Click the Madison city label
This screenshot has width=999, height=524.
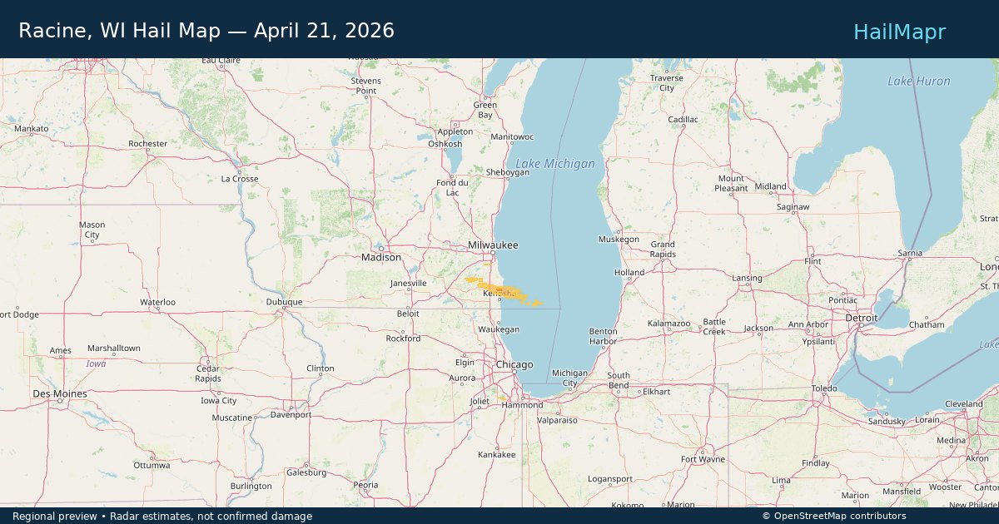point(381,258)
